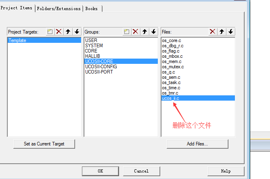Screen dimensions: 270x179
Task: Move selected file up
Action: pyautogui.click(x=222, y=32)
